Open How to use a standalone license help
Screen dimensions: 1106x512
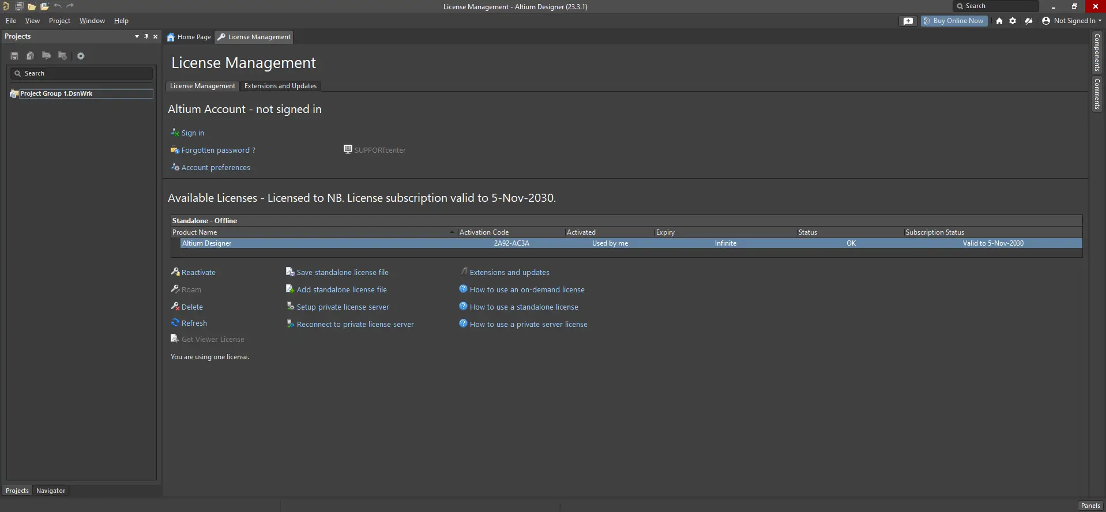524,307
